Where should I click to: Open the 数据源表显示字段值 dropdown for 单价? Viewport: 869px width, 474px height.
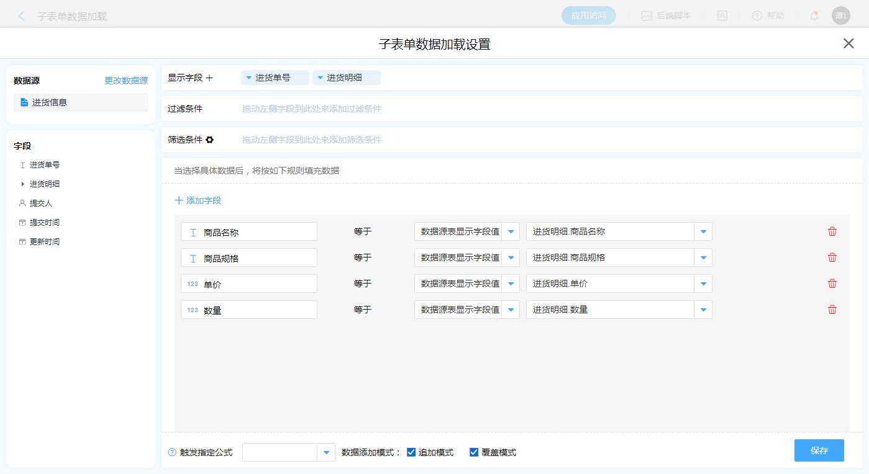tap(511, 284)
